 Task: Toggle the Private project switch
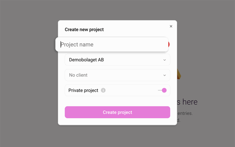[162, 90]
